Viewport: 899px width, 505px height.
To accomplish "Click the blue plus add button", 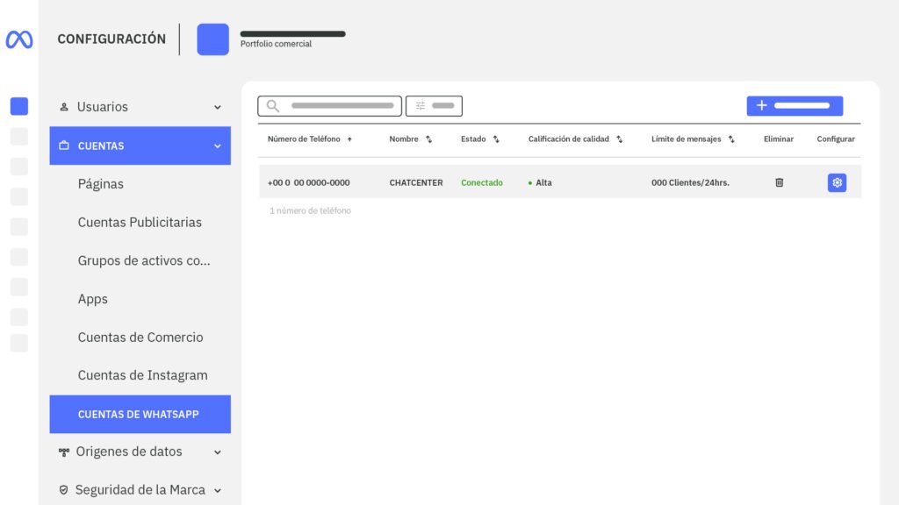I will (x=795, y=106).
